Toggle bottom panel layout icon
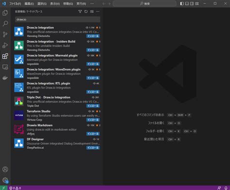The image size is (230, 190). coord(187,3)
